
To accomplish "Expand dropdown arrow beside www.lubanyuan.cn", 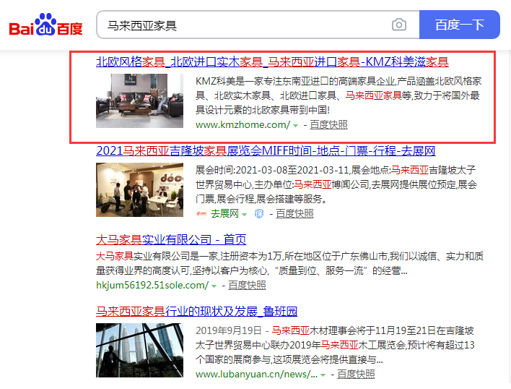I will (x=323, y=375).
